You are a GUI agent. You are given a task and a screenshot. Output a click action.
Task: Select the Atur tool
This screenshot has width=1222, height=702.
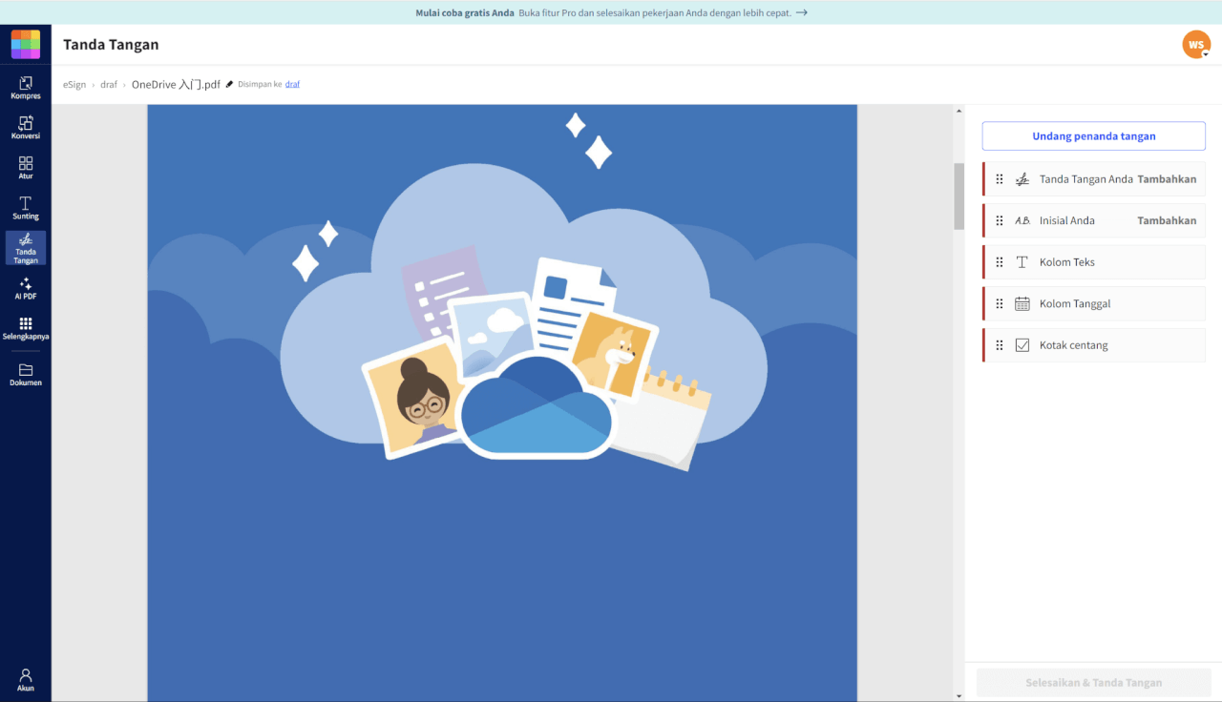[25, 168]
